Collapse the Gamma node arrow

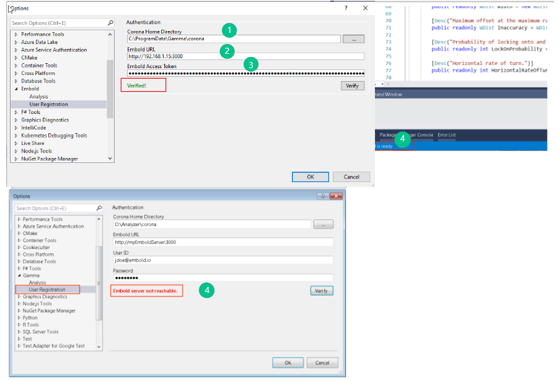(19, 276)
